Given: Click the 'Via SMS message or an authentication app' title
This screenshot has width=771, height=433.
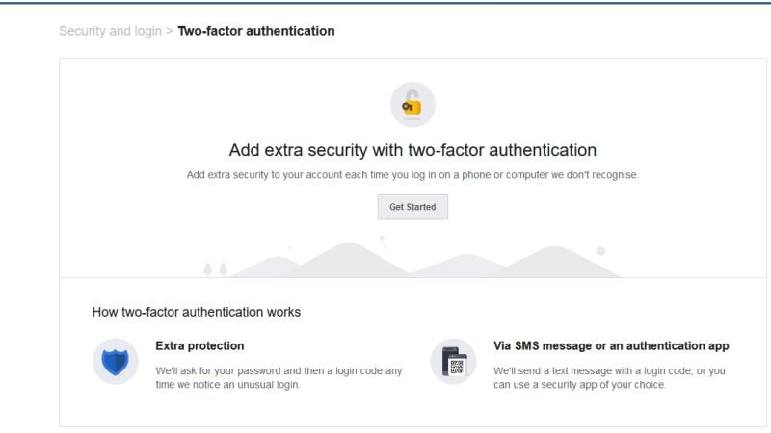Looking at the screenshot, I should point(611,345).
